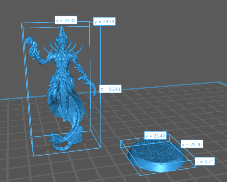227x182 pixels.
Task: Click the dark background above the build plate
Action: click(167, 42)
